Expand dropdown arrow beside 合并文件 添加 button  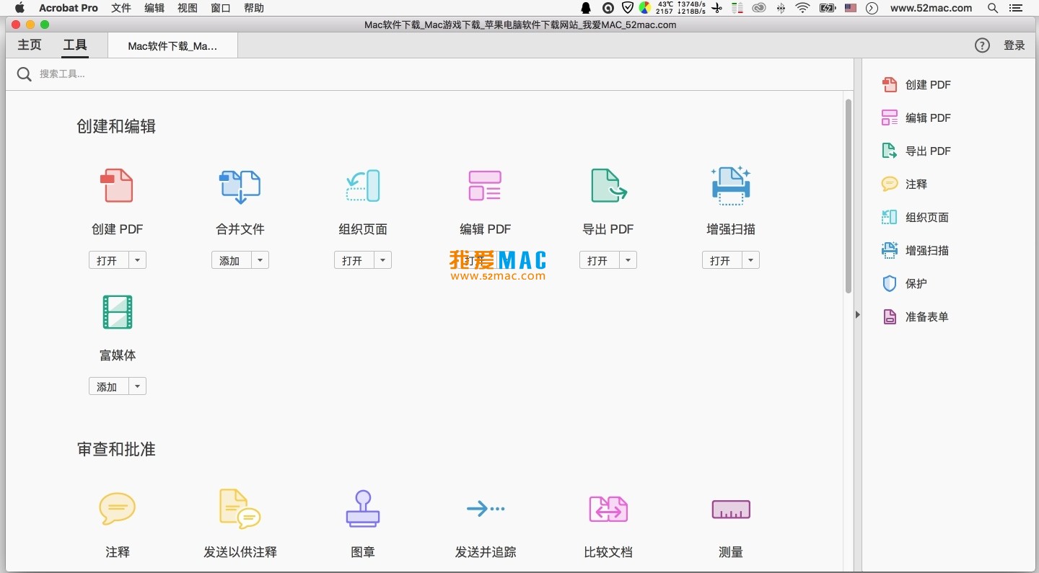(x=260, y=260)
